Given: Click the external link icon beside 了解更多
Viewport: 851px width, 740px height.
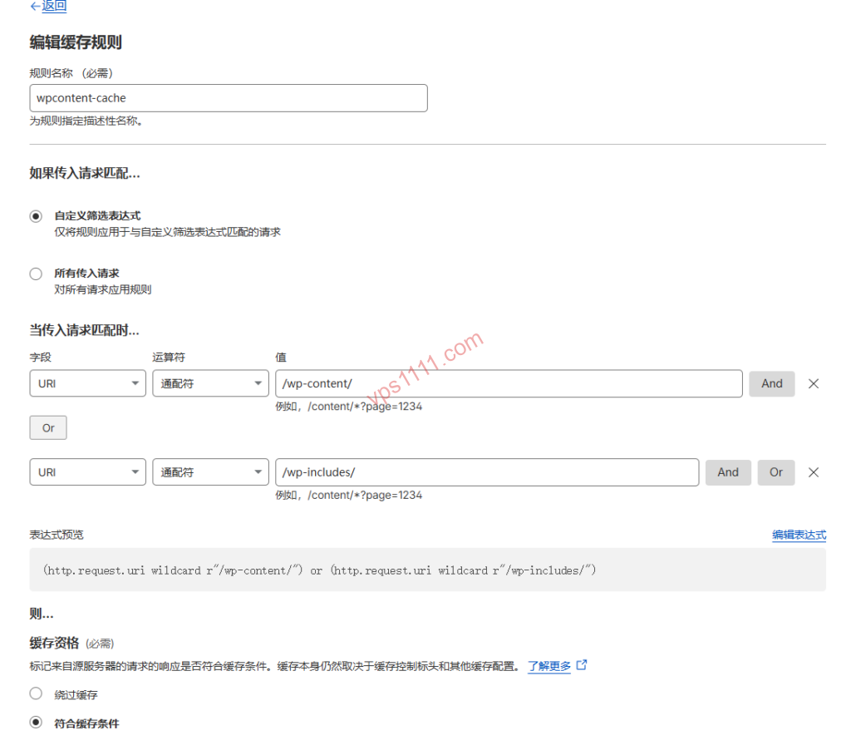Looking at the screenshot, I should (x=582, y=664).
